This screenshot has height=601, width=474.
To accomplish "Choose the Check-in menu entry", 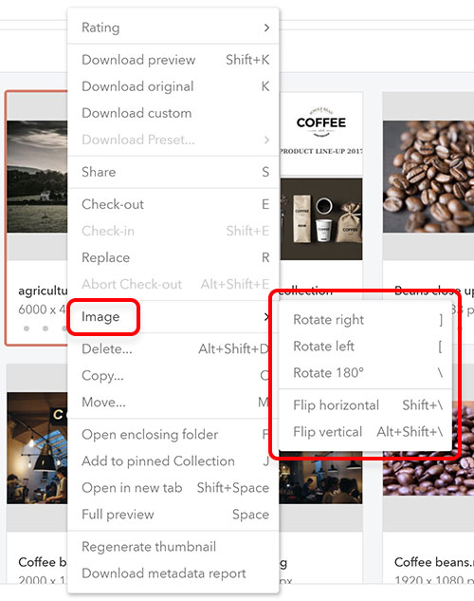I will pyautogui.click(x=173, y=231).
